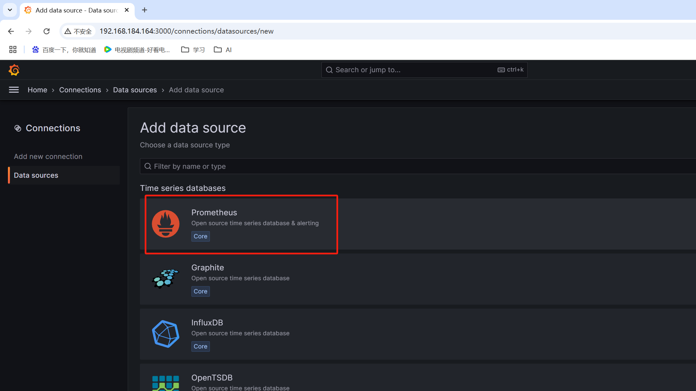
Task: Click the Choose a data source type subtitle
Action: [x=185, y=145]
